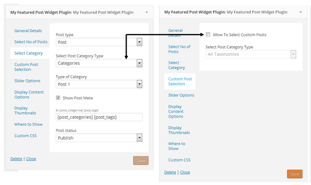Open the All Taxonomies dropdown

pos(293,54)
